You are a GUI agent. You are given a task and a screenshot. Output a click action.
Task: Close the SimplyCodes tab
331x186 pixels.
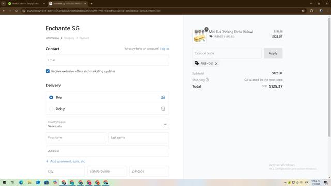pyautogui.click(x=44, y=4)
